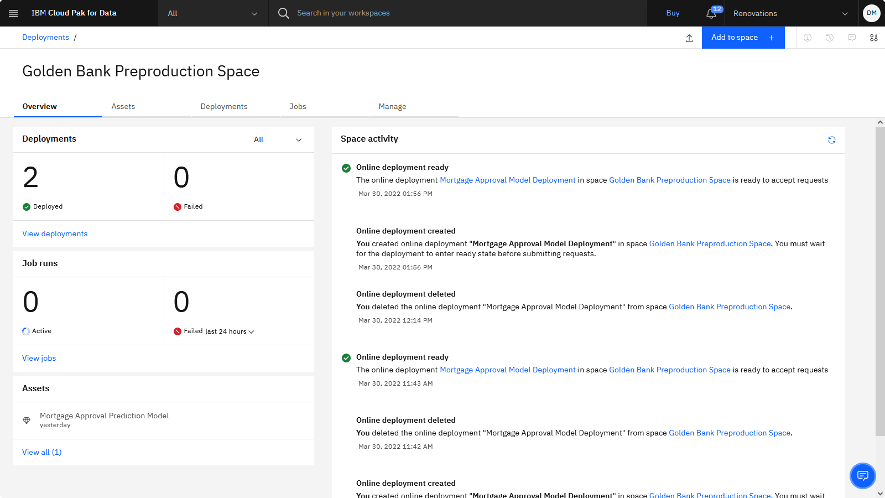Click the Mar 30, 2022 11:43 AM timestamp
The image size is (885, 498).
[395, 383]
